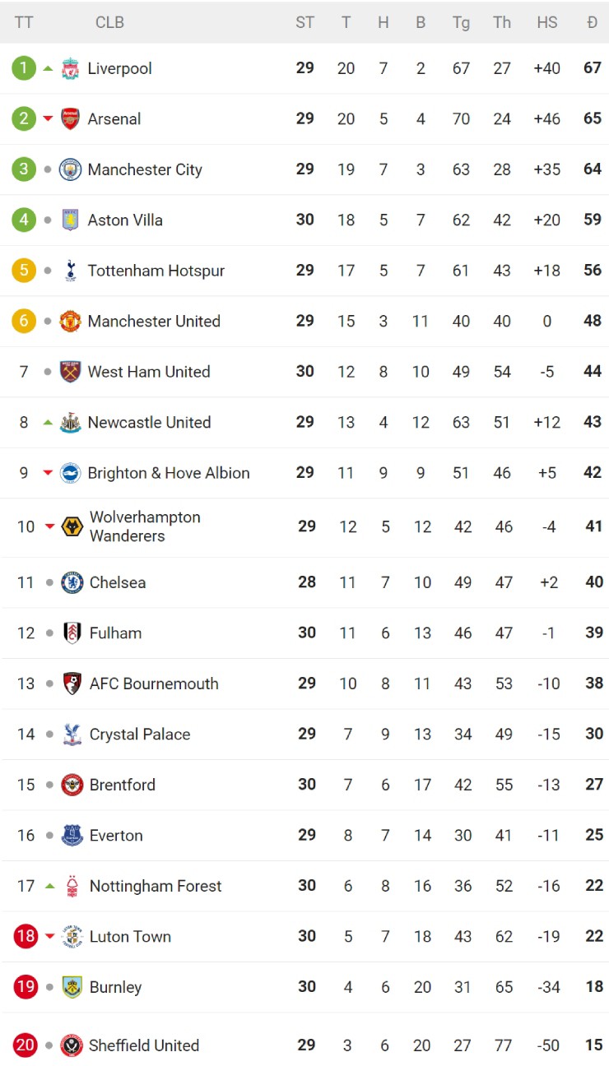The height and width of the screenshot is (1066, 609).
Task: Click the Arsenal club crest
Action: 71,118
